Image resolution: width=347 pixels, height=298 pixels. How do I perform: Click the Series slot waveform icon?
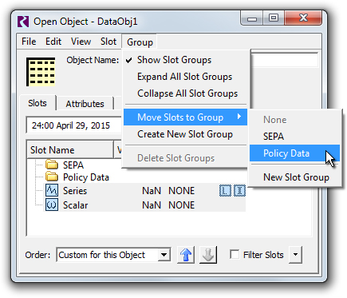click(52, 190)
